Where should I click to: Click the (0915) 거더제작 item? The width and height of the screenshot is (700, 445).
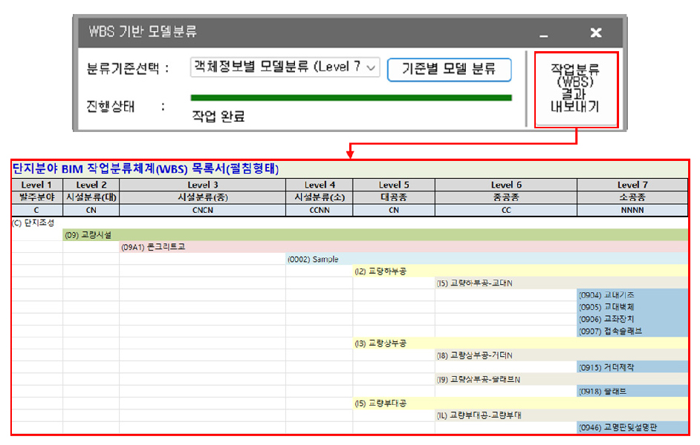609,367
